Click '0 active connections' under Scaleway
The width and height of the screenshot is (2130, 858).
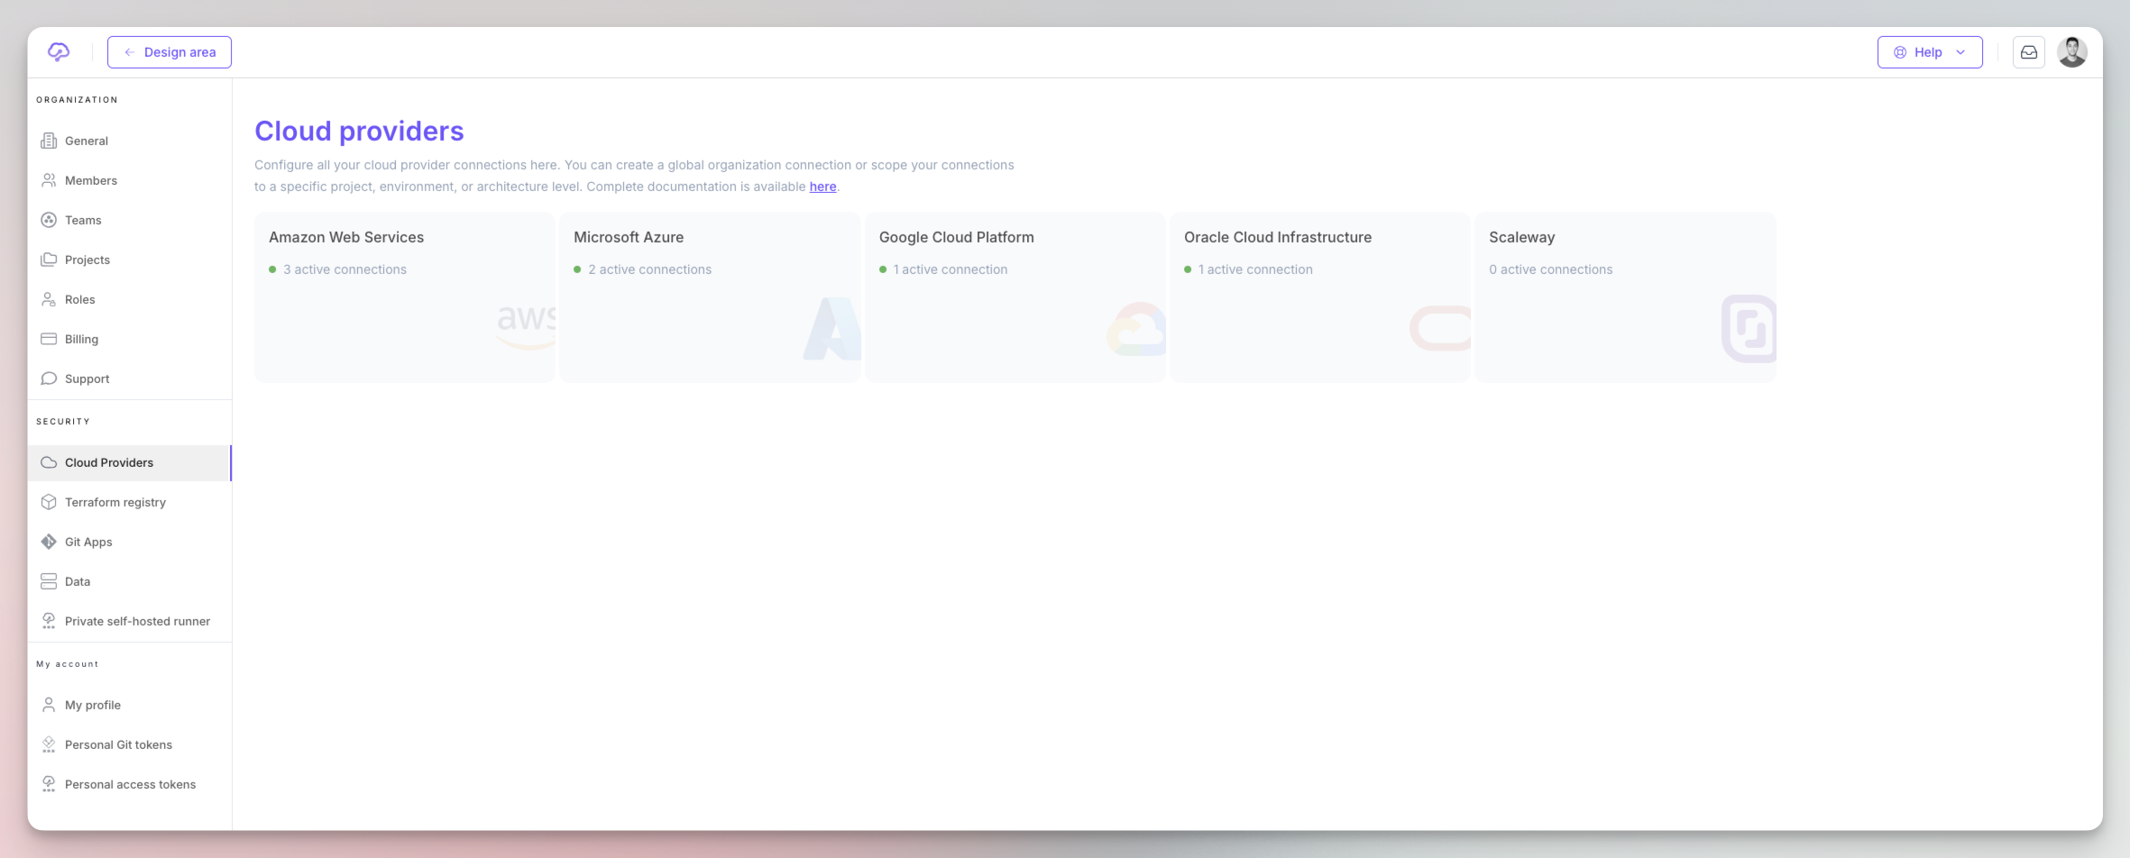point(1550,269)
